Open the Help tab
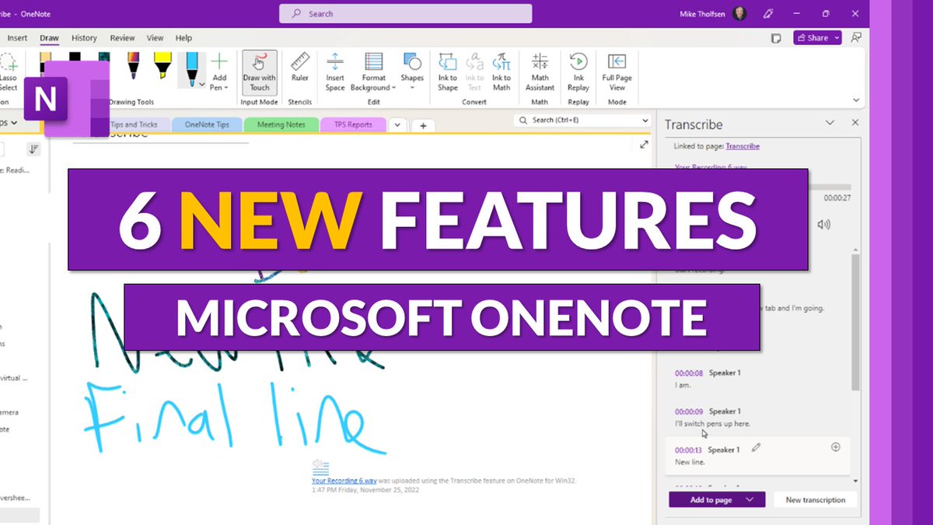 (x=183, y=37)
